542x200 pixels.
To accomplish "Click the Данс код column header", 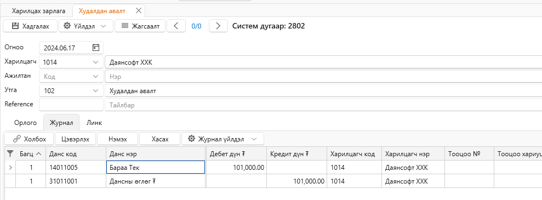I will pyautogui.click(x=76, y=153).
